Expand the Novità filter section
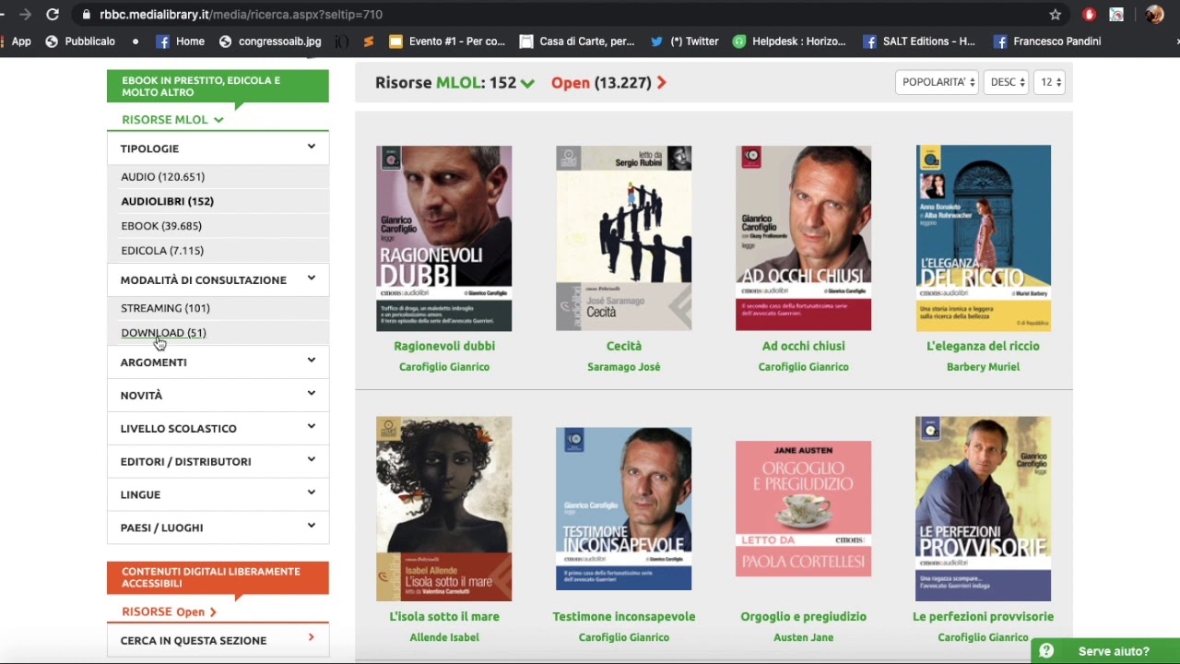The width and height of the screenshot is (1180, 664). [x=218, y=395]
